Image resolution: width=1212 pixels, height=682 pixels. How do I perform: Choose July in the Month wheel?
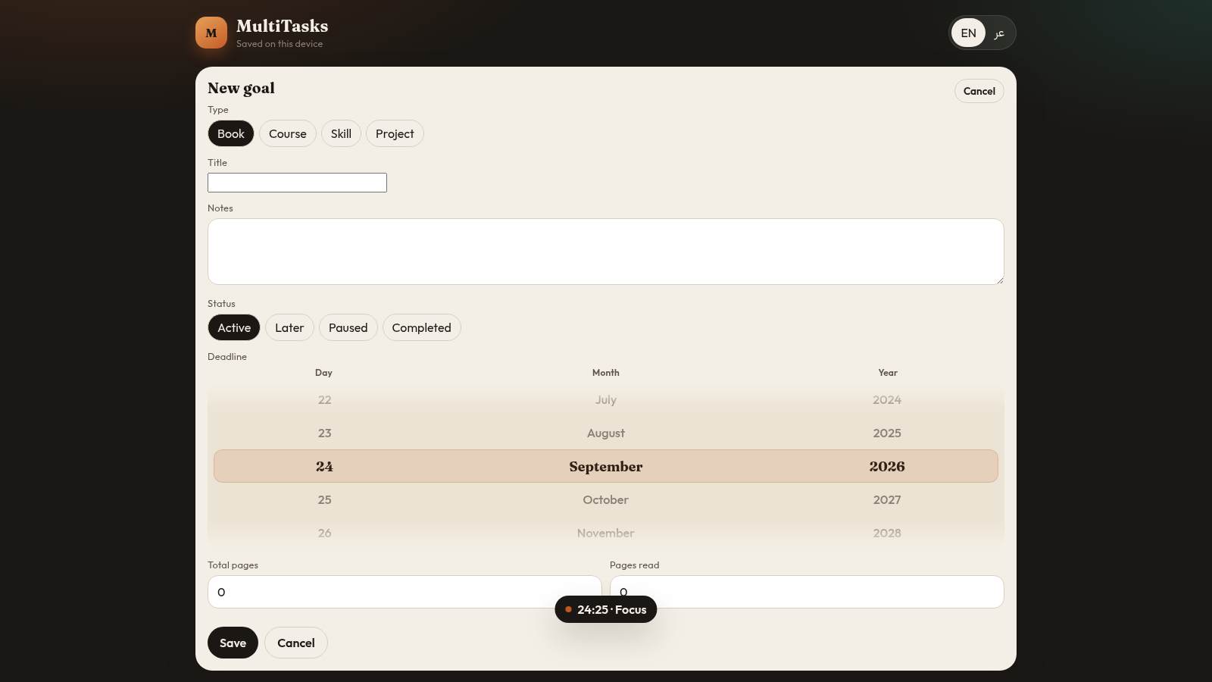(606, 400)
